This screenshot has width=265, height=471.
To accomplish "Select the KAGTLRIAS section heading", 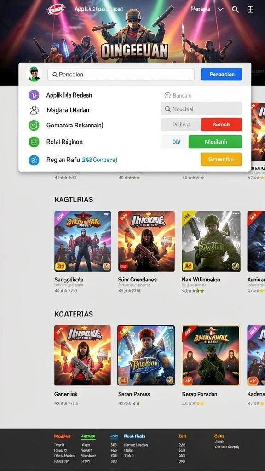I will tap(74, 200).
